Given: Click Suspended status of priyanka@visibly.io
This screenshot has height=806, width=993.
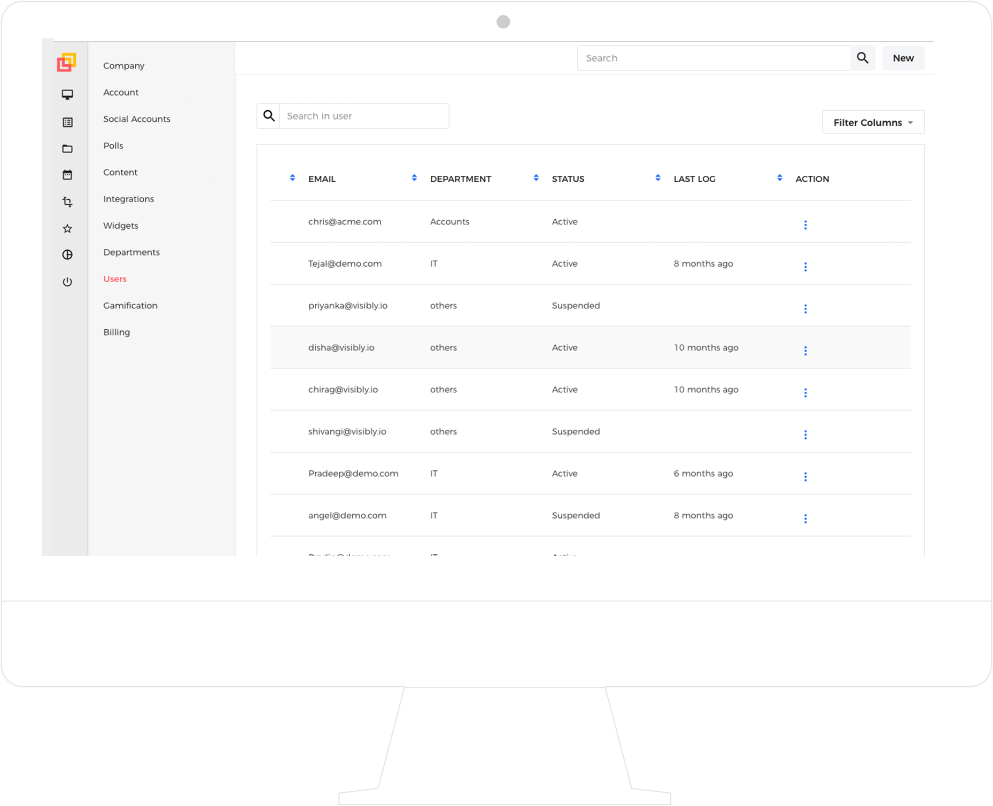Looking at the screenshot, I should pyautogui.click(x=576, y=306).
